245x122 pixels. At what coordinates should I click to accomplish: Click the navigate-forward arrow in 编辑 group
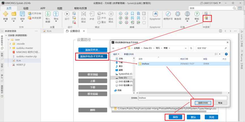[126, 14]
